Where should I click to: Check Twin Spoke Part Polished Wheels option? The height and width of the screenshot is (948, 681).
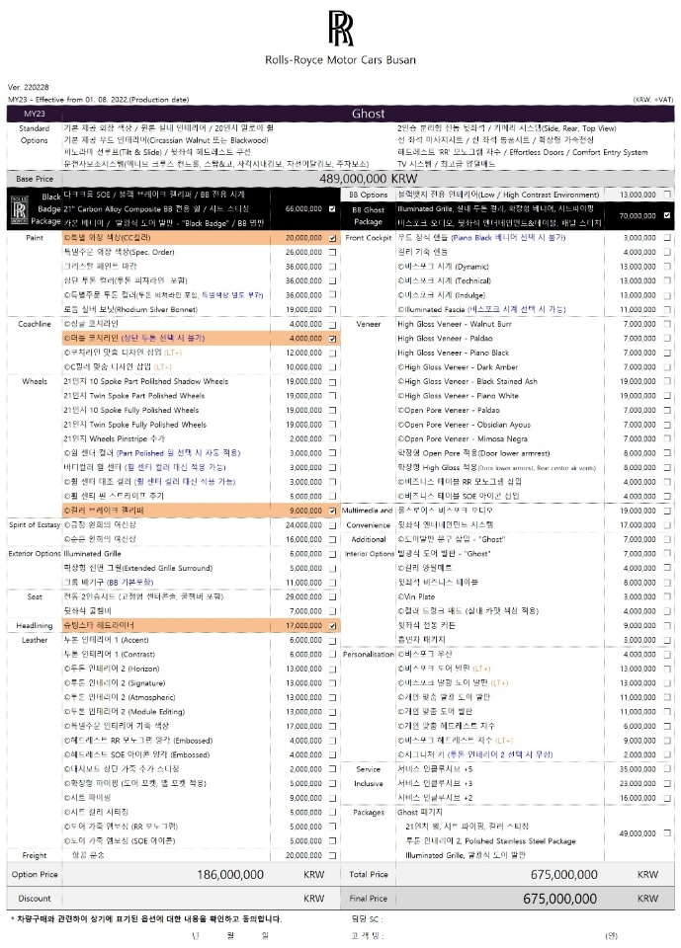pyautogui.click(x=332, y=395)
